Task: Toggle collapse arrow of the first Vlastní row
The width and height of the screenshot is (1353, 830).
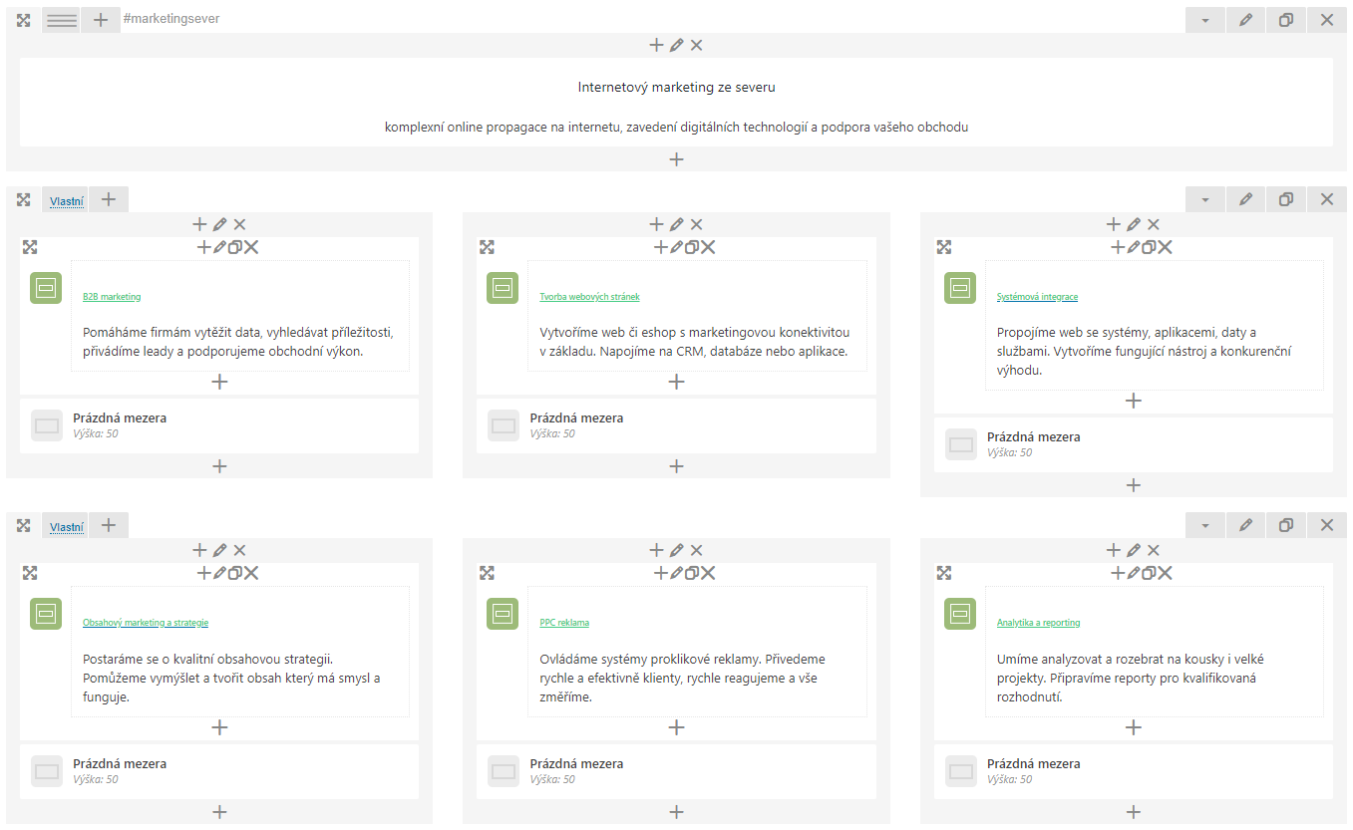Action: (x=1204, y=199)
